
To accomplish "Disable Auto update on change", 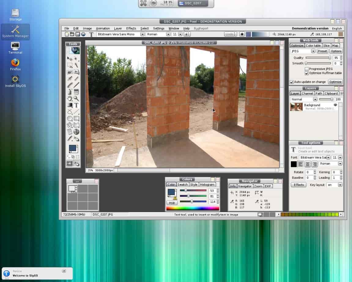I will (x=292, y=82).
